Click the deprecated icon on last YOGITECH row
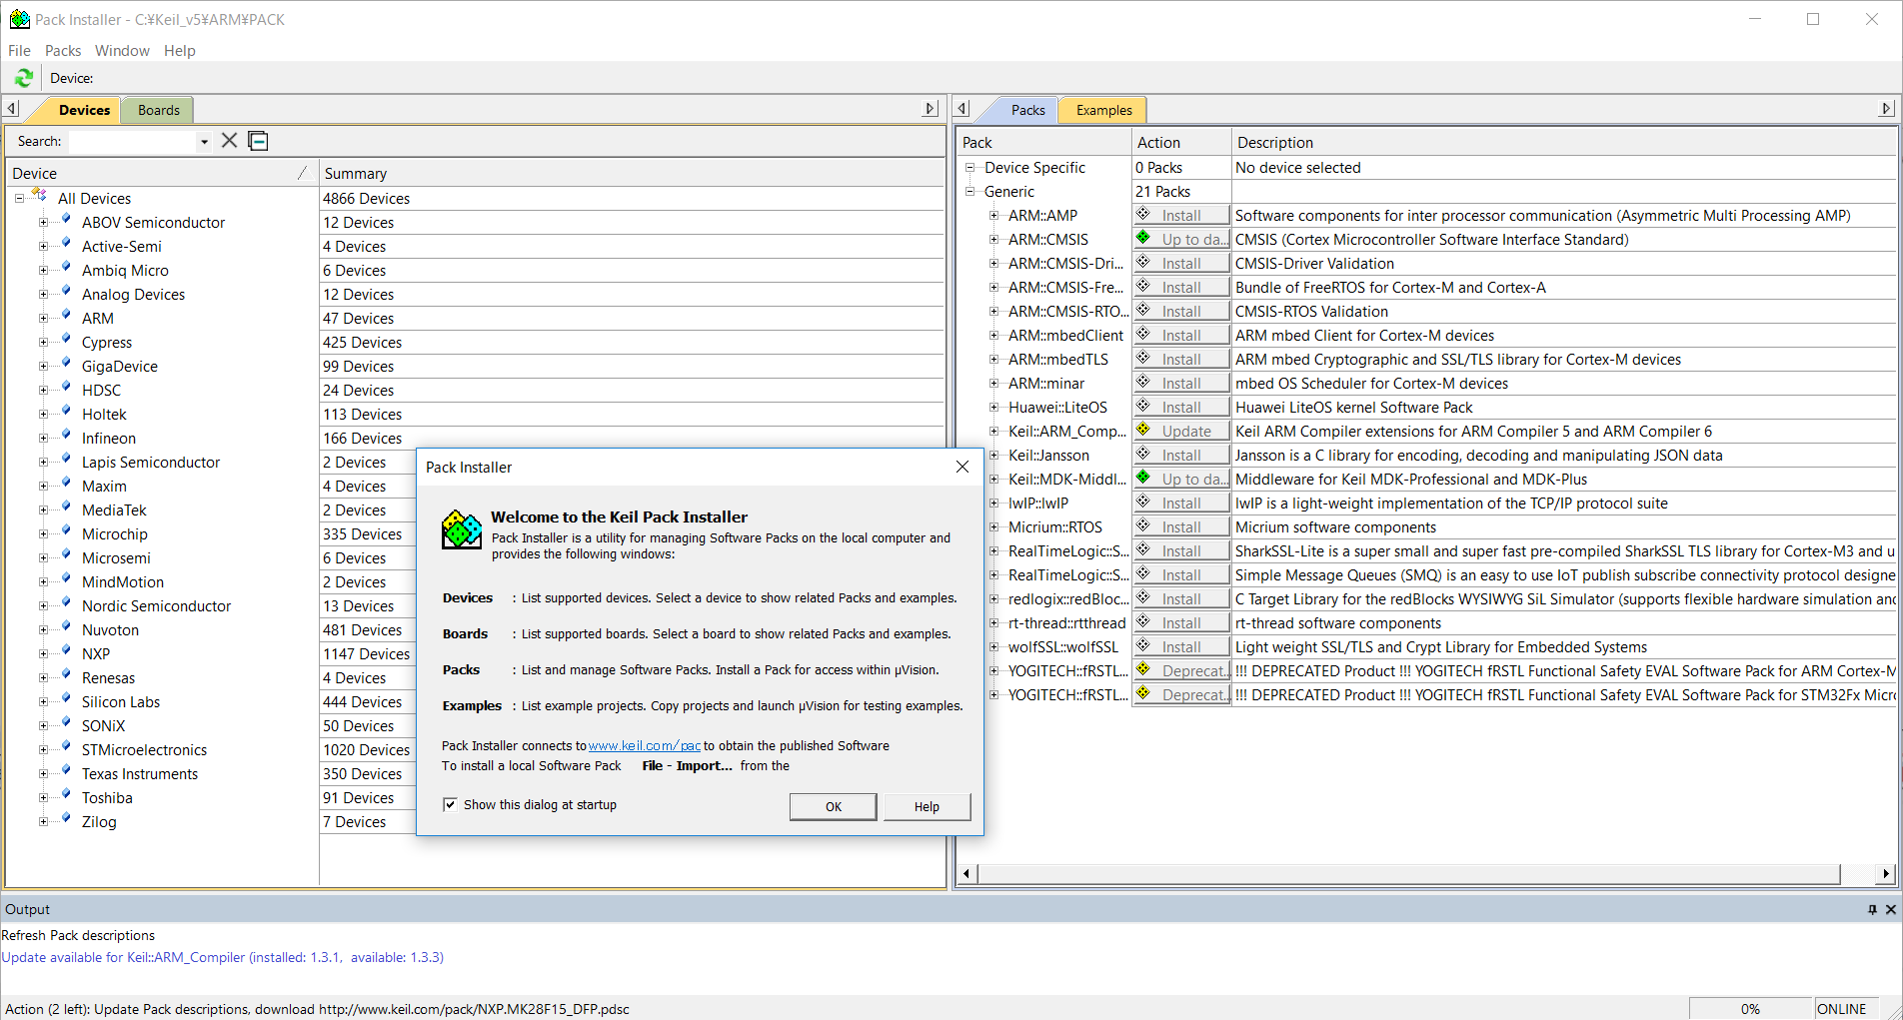This screenshot has width=1903, height=1020. [x=1143, y=694]
